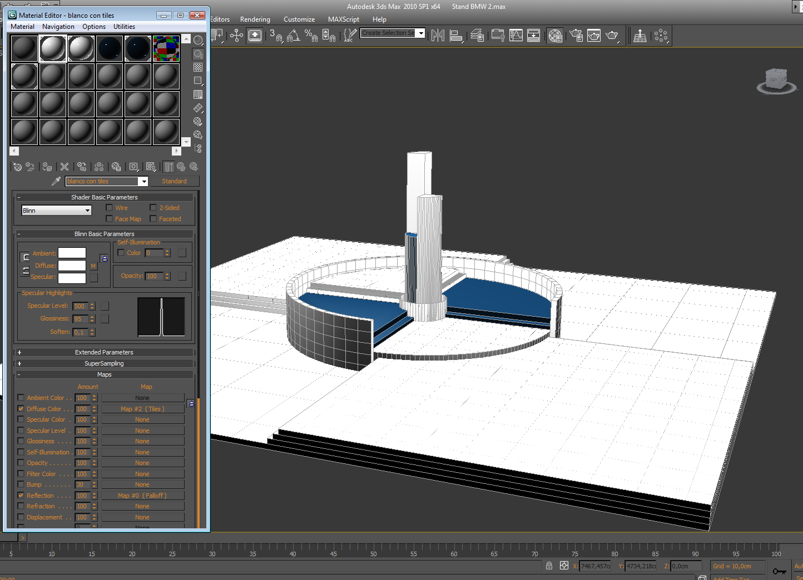803x580 pixels.
Task: Enable the Wire checkbox
Action: pos(110,208)
